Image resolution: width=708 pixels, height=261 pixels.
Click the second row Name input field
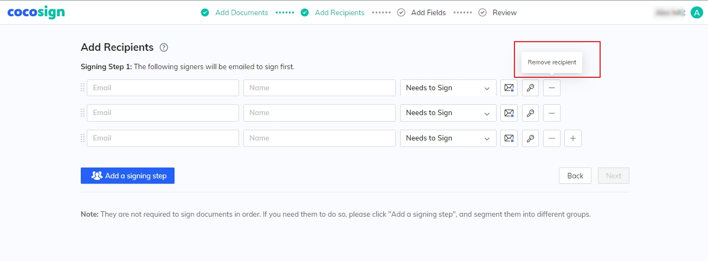click(x=319, y=113)
